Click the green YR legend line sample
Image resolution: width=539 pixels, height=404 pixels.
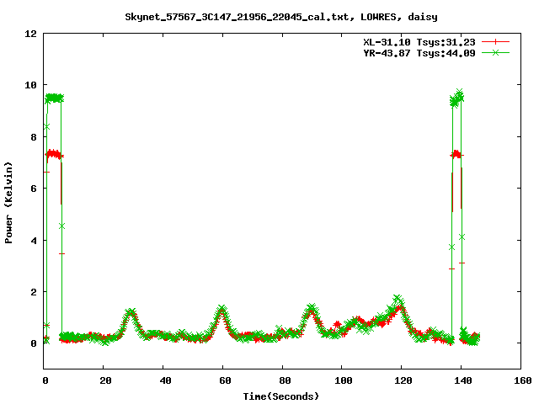coord(495,52)
